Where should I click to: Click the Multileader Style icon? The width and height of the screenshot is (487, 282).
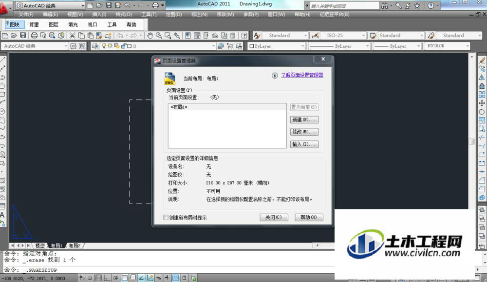coord(431,36)
